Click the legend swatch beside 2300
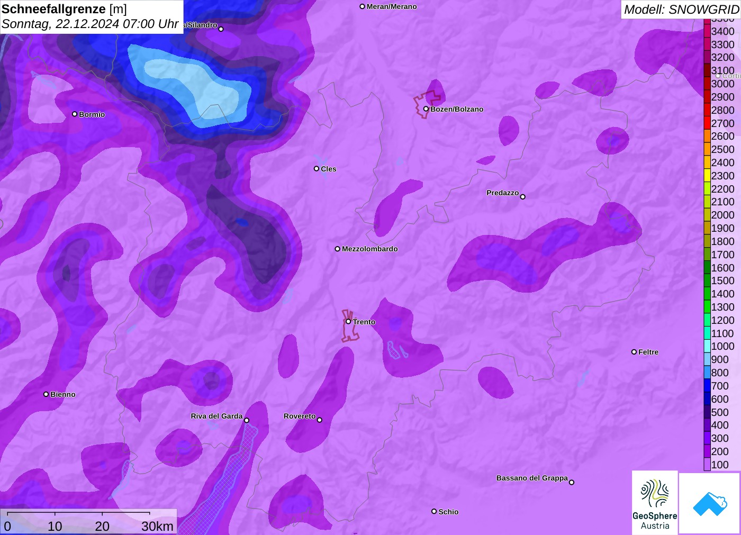Viewport: 741px width, 535px height. (x=707, y=176)
